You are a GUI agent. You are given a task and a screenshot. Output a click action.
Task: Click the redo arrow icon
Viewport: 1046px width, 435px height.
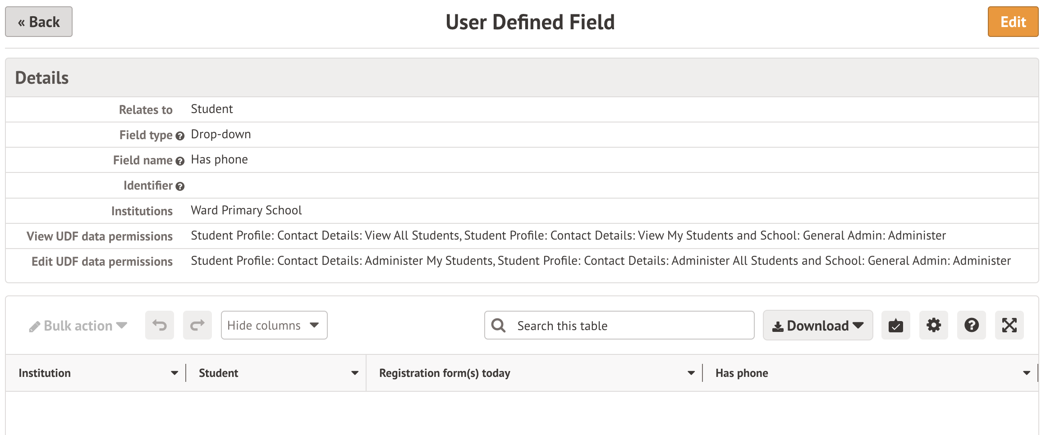tap(197, 325)
